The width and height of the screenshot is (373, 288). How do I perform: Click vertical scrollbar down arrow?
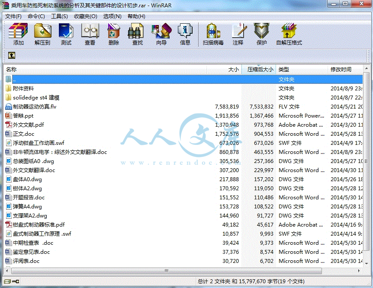click(x=367, y=263)
